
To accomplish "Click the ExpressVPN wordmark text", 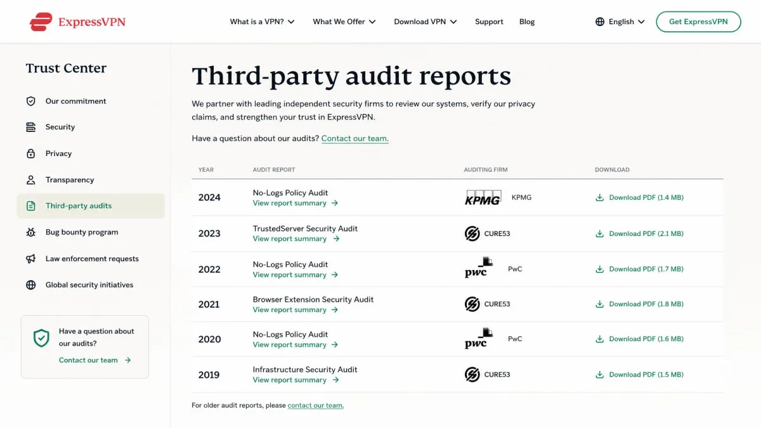I will [x=92, y=22].
